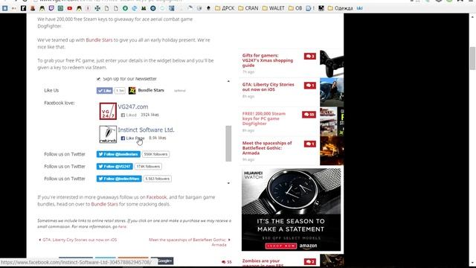The height and width of the screenshot is (268, 476).
Task: Click the 556K followers count
Action: 155,154
